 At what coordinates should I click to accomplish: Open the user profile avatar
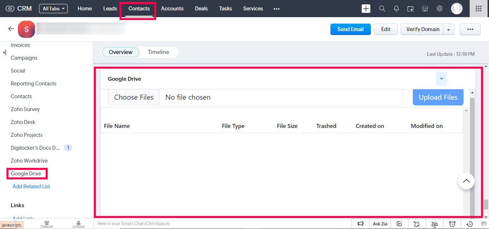tap(457, 9)
